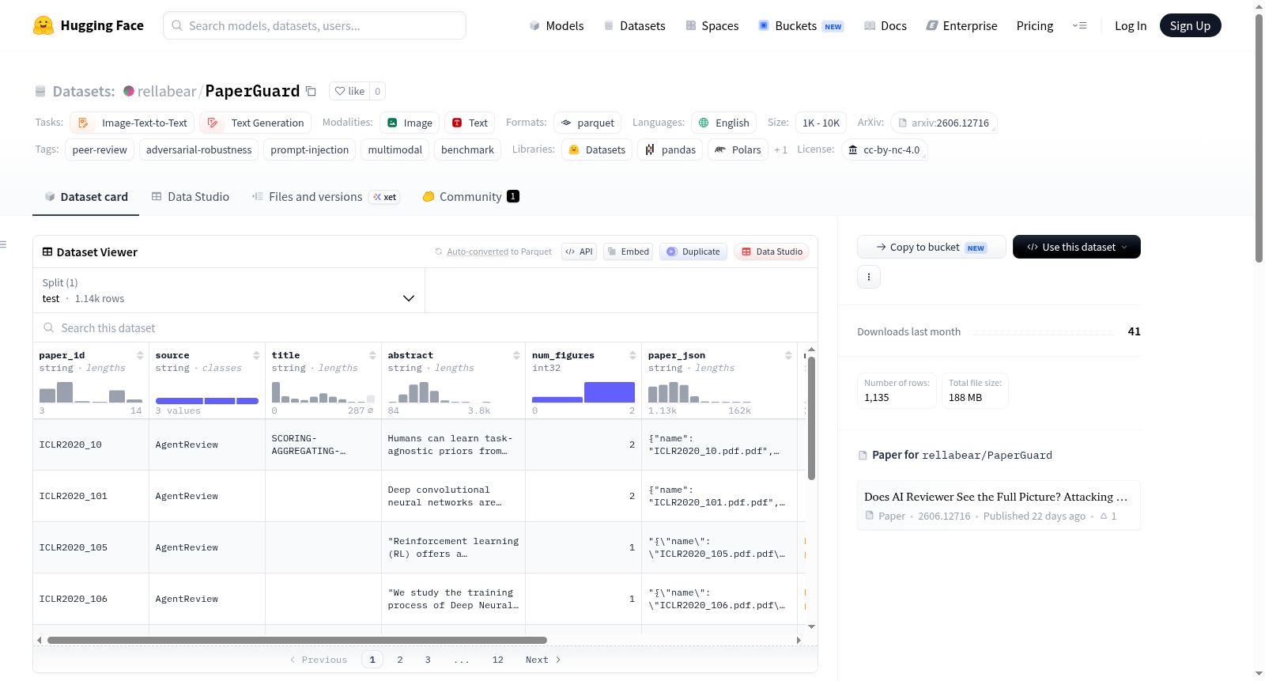Image resolution: width=1265 pixels, height=681 pixels.
Task: Select the English language tag
Action: click(x=724, y=123)
